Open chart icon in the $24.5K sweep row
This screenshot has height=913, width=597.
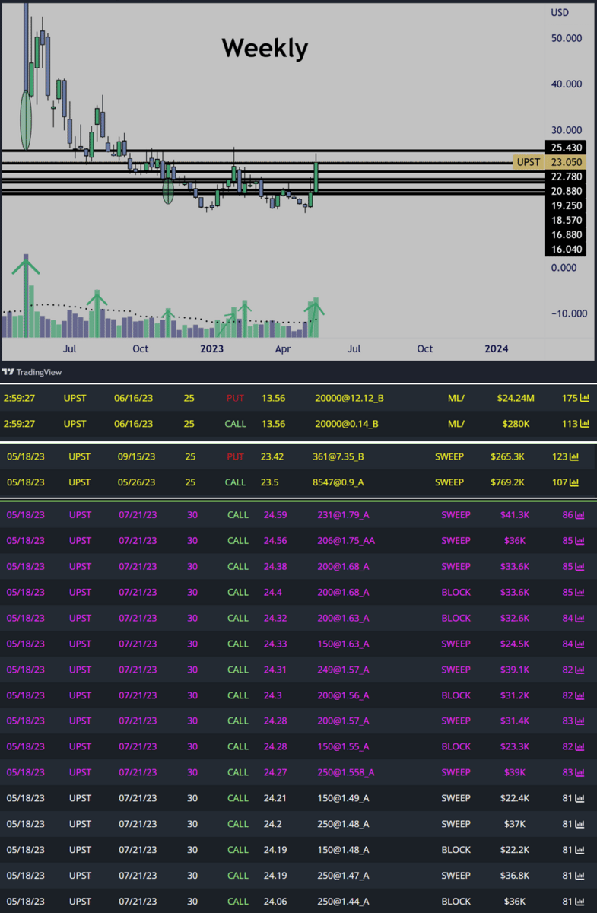coord(580,644)
